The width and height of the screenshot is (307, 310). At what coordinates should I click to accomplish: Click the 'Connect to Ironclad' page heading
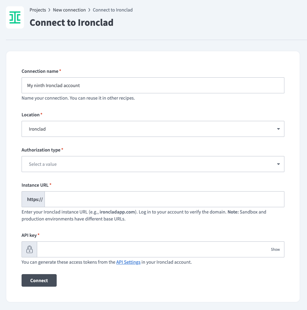pos(71,22)
